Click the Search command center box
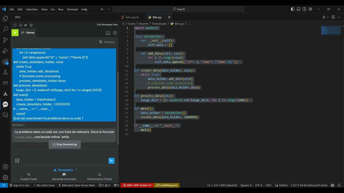344x193 pixels. pos(178,9)
